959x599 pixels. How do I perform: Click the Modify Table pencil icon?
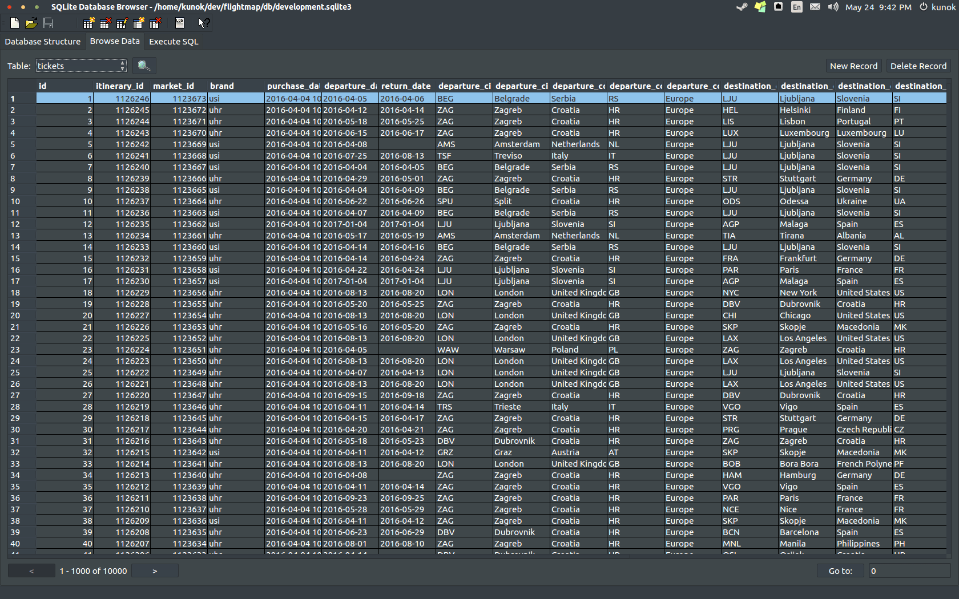click(x=122, y=23)
